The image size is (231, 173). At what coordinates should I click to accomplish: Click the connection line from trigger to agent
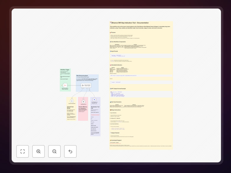[x=74, y=85]
